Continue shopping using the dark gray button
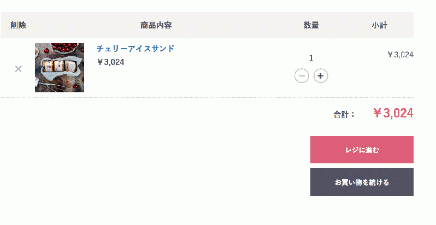 362,182
